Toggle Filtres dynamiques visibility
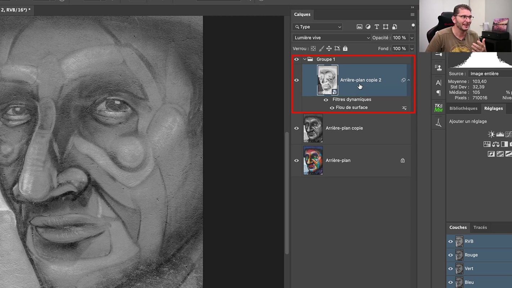 click(326, 100)
